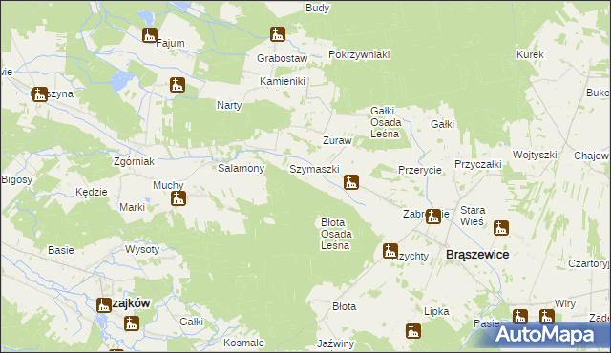Click the church icon below Stara Wieś

[501, 228]
